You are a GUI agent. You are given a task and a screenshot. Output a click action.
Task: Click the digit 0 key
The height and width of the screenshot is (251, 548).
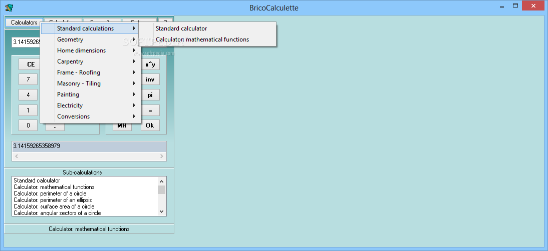tap(28, 125)
